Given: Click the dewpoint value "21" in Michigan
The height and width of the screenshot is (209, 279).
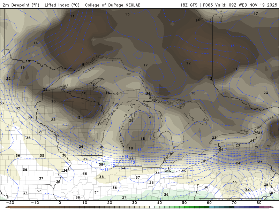Looking at the screenshot, I should tap(151, 117).
